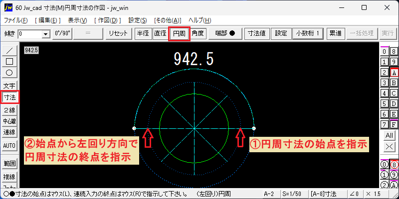Toggle layer A square button
Image resolution: width=399 pixels, height=199 pixels.
[394, 72]
